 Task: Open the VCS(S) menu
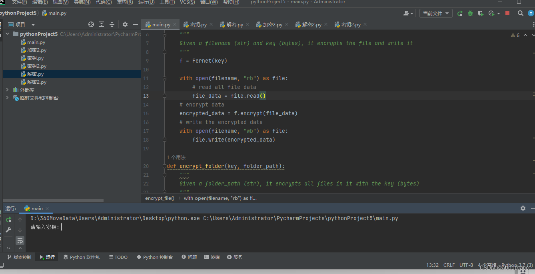(x=188, y=2)
